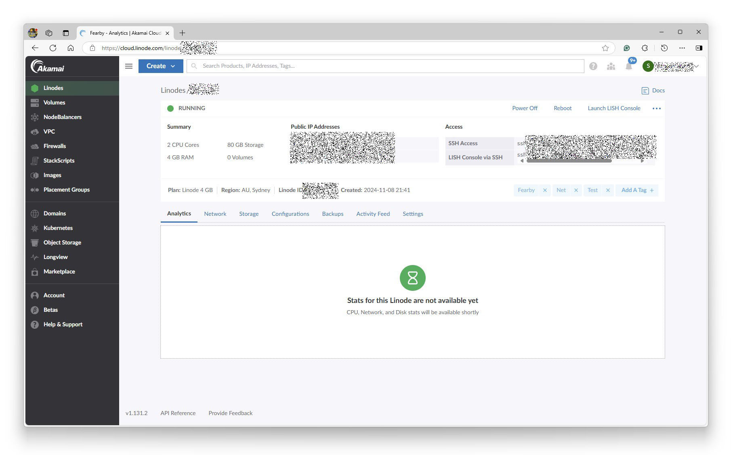Open API Reference link

point(178,413)
